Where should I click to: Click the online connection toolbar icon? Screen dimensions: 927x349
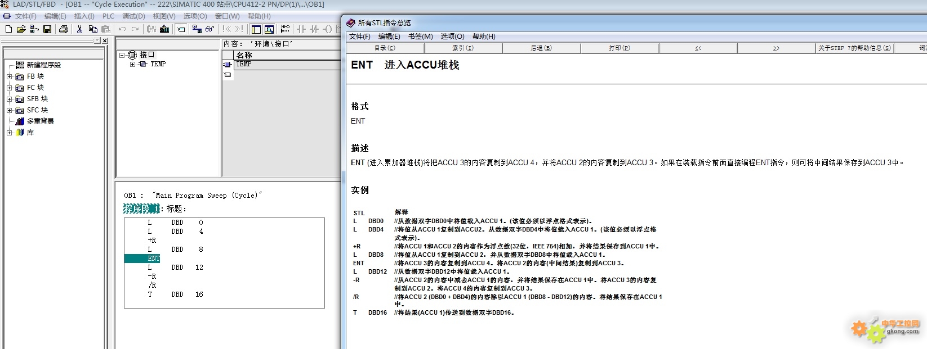[197, 29]
